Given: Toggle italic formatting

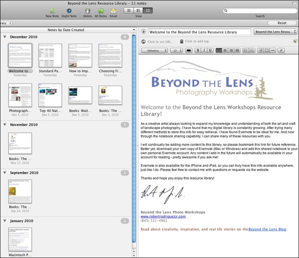Looking at the screenshot, I should point(204,51).
